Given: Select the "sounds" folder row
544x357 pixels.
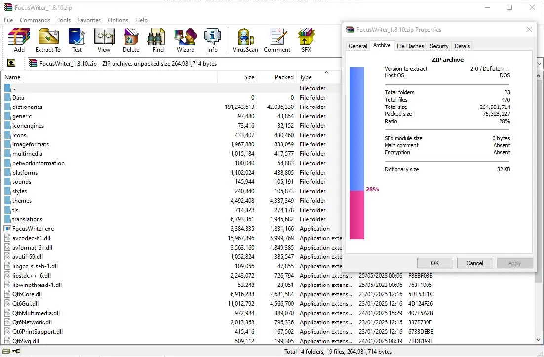Looking at the screenshot, I should (x=172, y=181).
